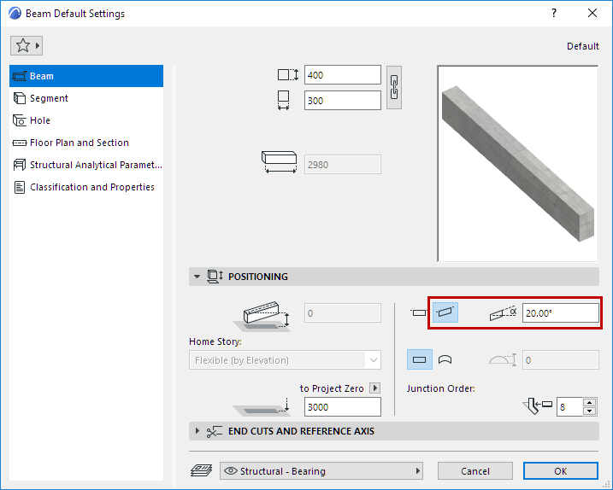The height and width of the screenshot is (490, 613).
Task: Click the offset to home story icon
Action: 262,316
